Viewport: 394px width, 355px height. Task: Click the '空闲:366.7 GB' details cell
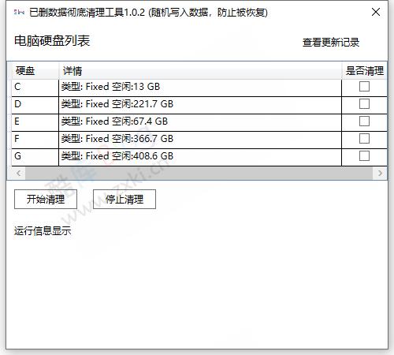200,140
